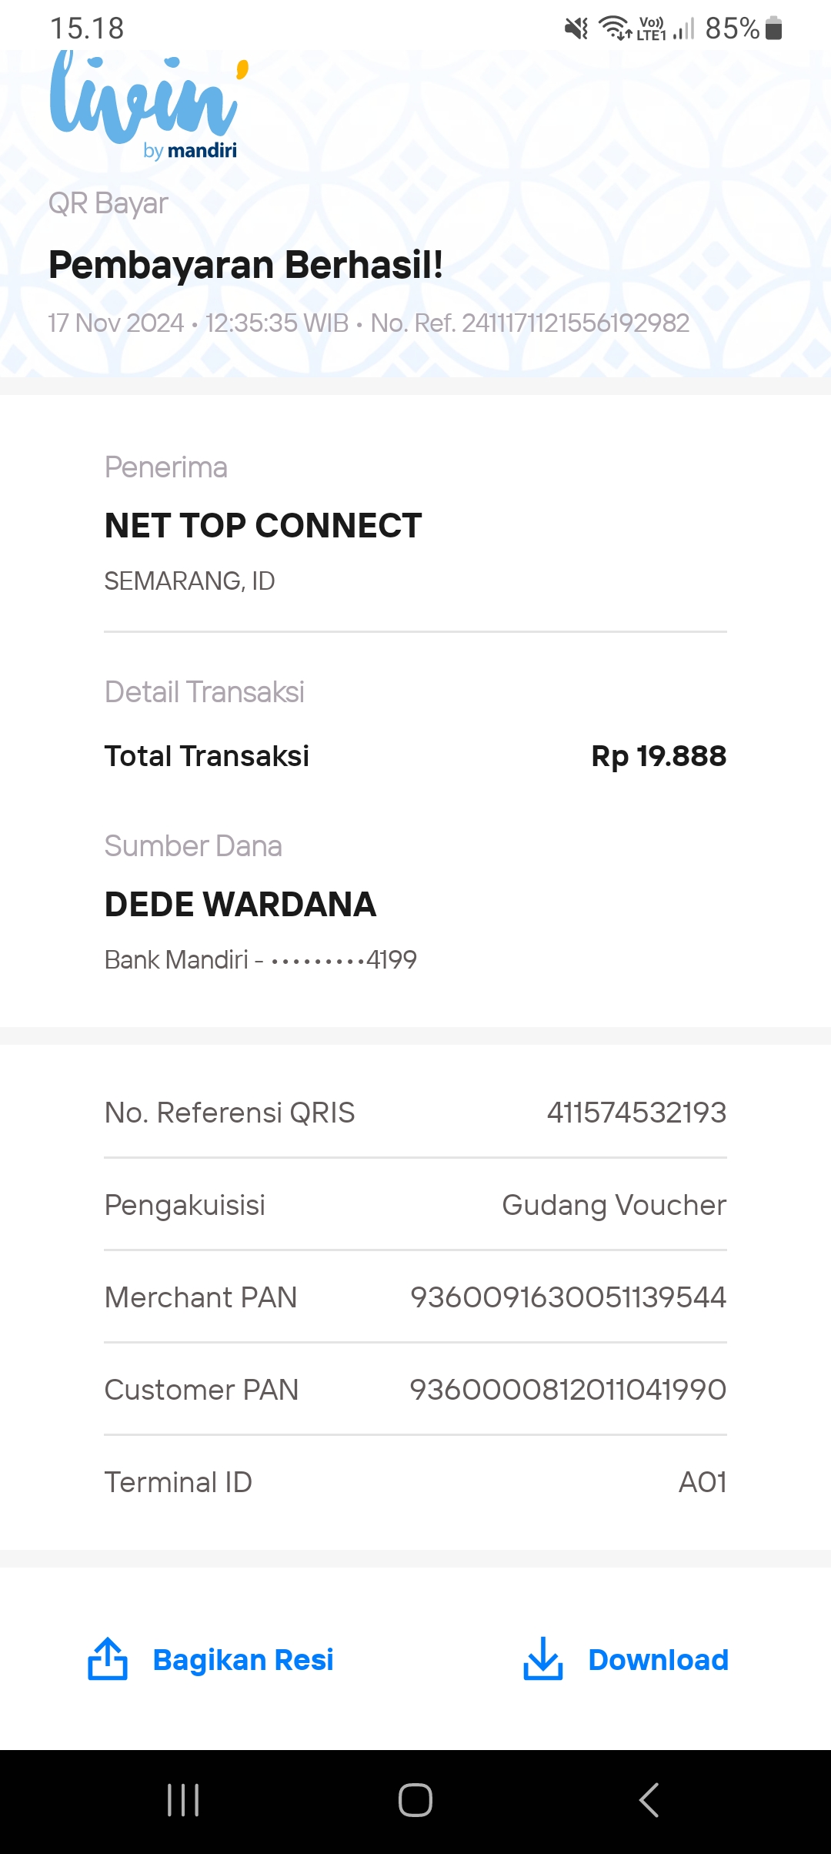Tap the download arrow icon
Screen dimensions: 831x1854
(543, 1658)
